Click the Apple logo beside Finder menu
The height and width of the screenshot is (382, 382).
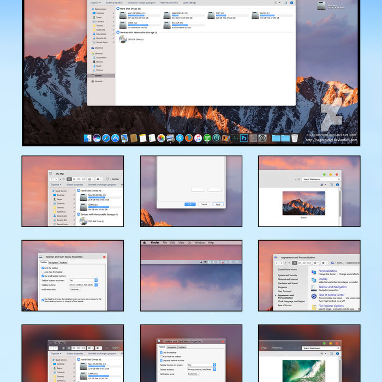pyautogui.click(x=145, y=242)
